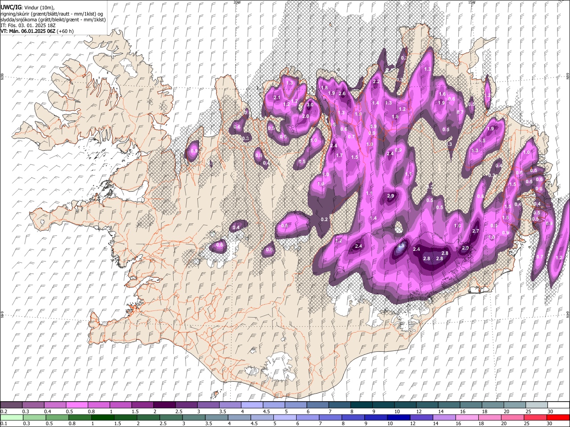Click the '20W' longitude label
The height and width of the screenshot is (427, 570).
[x=237, y=2]
